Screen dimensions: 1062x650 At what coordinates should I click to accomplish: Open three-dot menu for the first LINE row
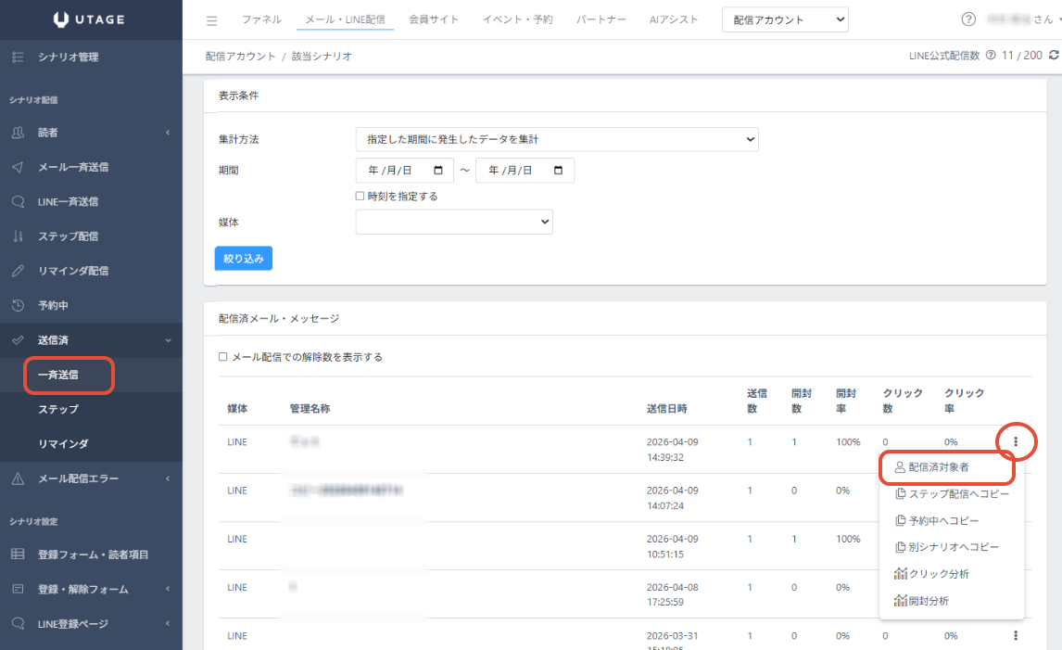pos(1016,442)
